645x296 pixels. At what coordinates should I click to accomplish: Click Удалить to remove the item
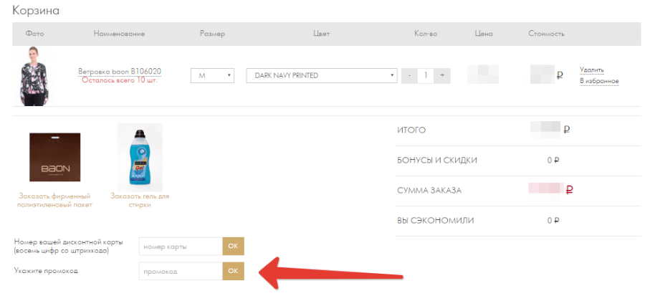click(x=591, y=70)
